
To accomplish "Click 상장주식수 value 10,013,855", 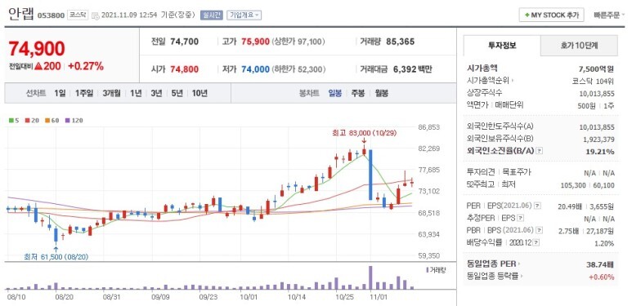I will (597, 93).
